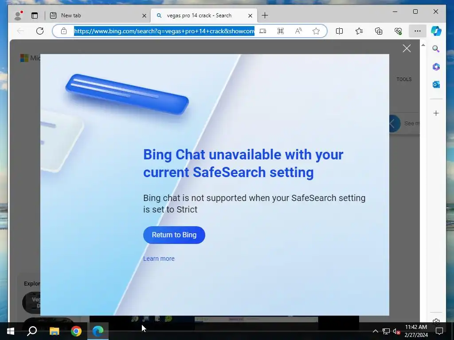Open the Copilot sidebar icon
The height and width of the screenshot is (340, 454).
pyautogui.click(x=436, y=31)
